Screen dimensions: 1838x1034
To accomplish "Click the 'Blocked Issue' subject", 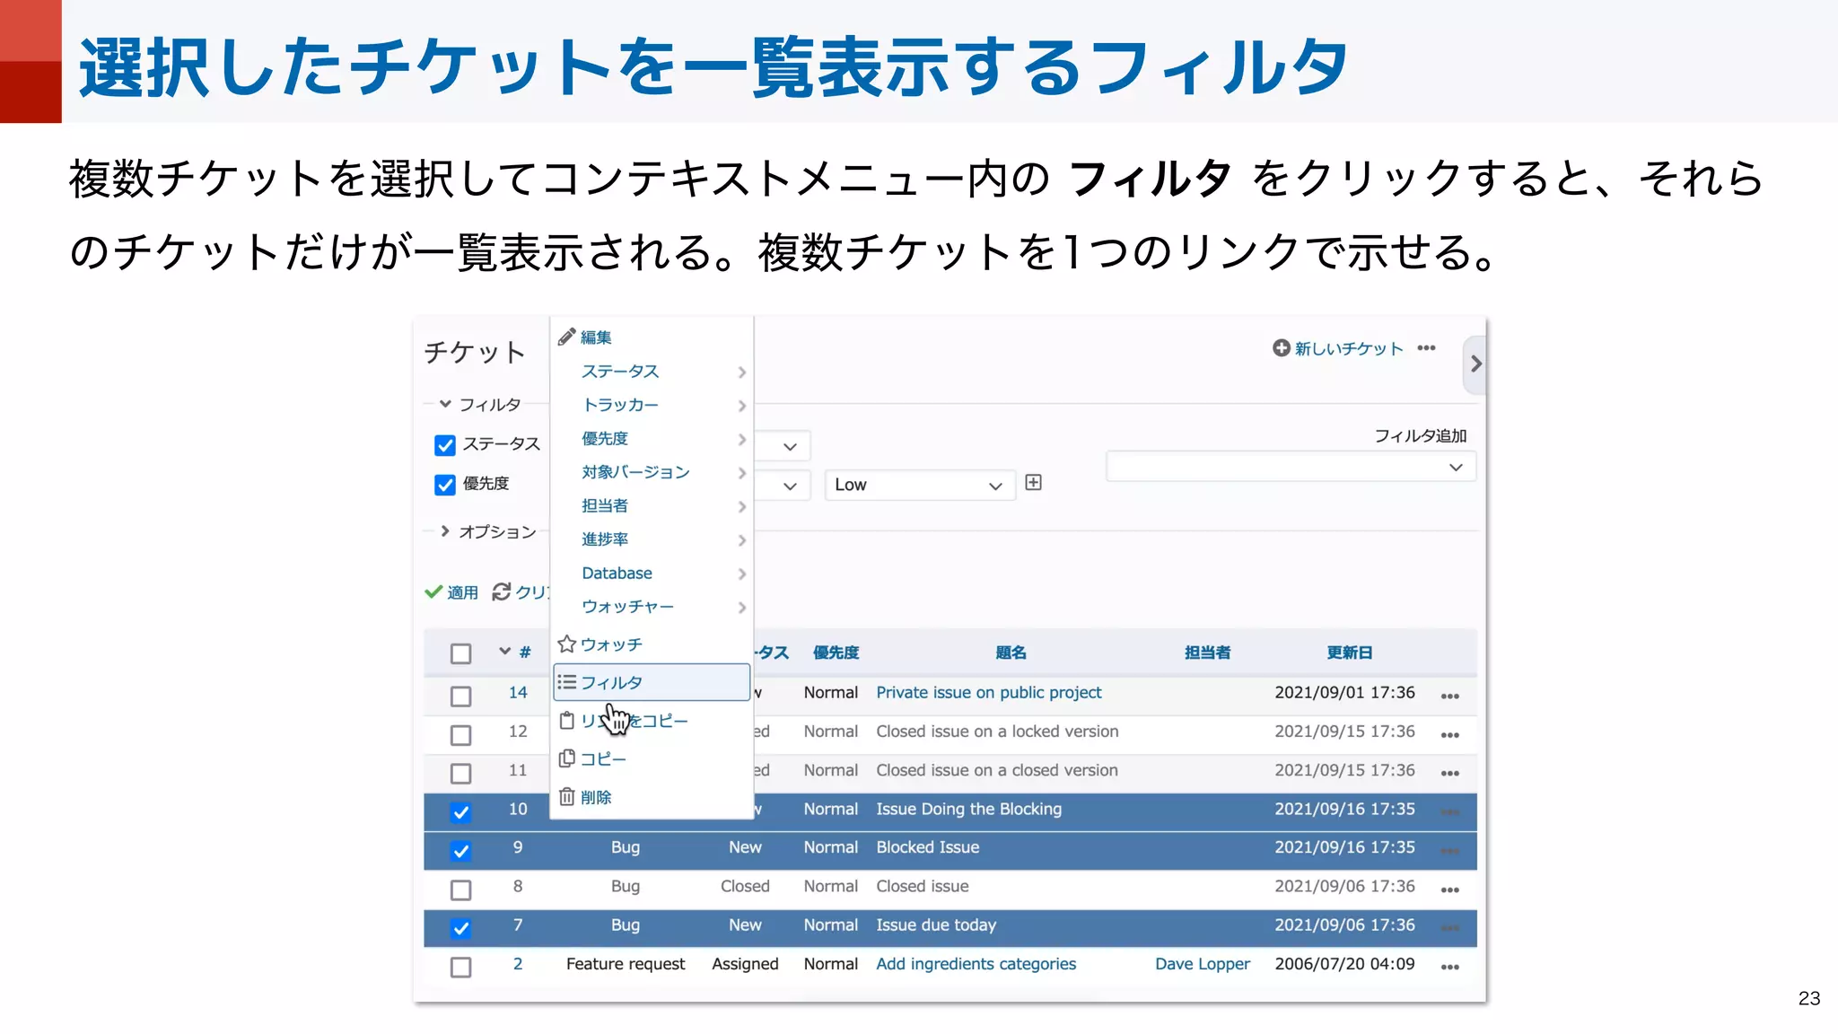I will coord(927,846).
